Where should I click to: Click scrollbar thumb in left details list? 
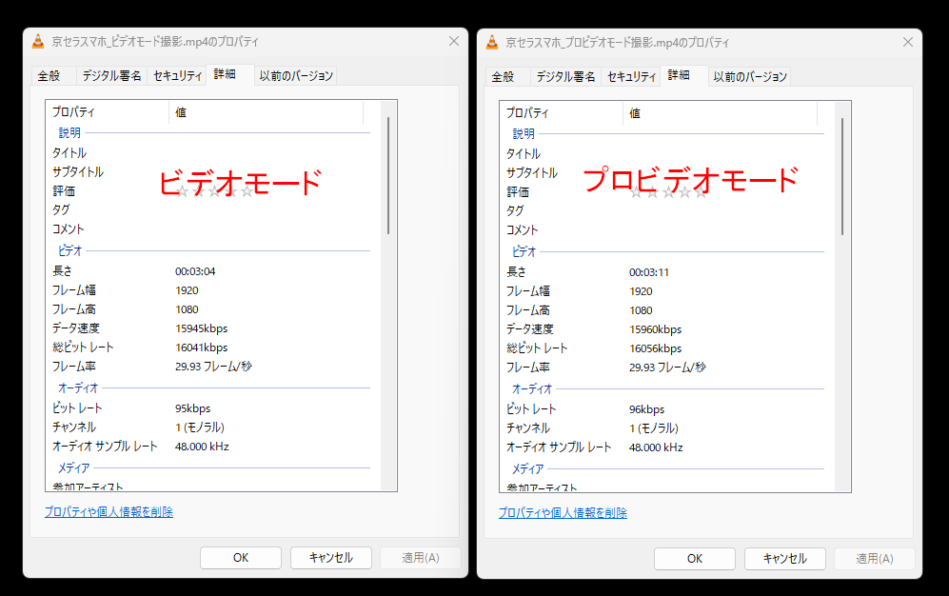387,176
